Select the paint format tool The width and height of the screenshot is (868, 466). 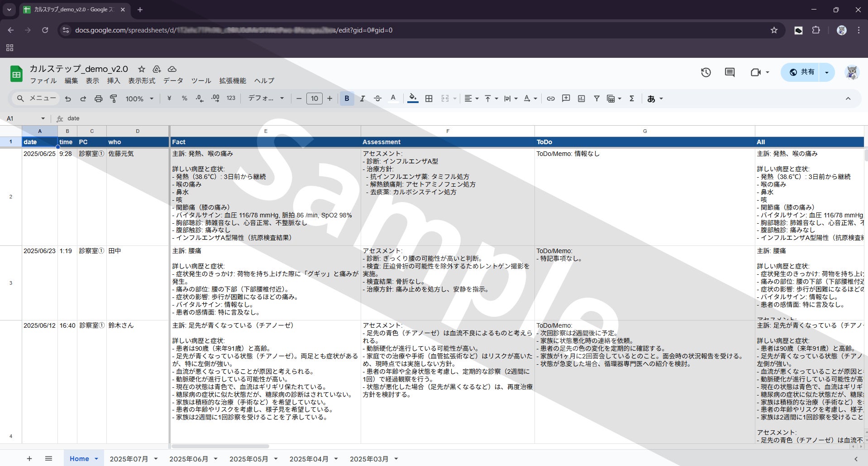(x=114, y=99)
